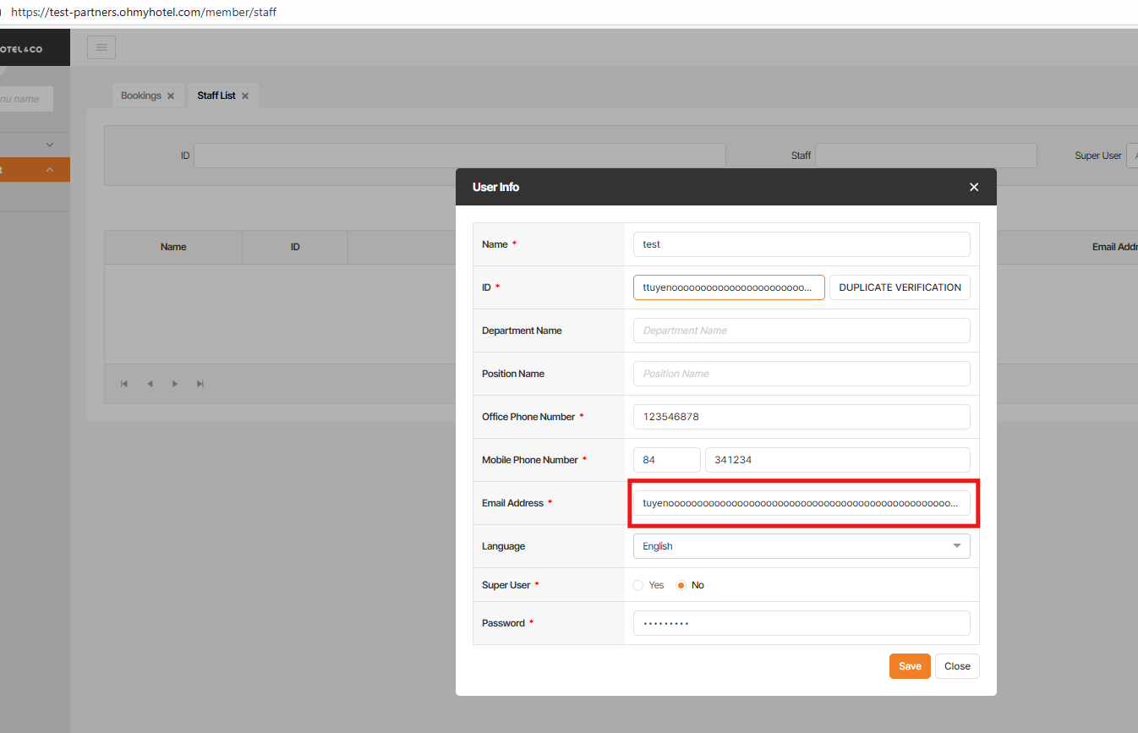Viewport: 1138px width, 733px height.
Task: Go to previous page in pager
Action: click(x=150, y=384)
